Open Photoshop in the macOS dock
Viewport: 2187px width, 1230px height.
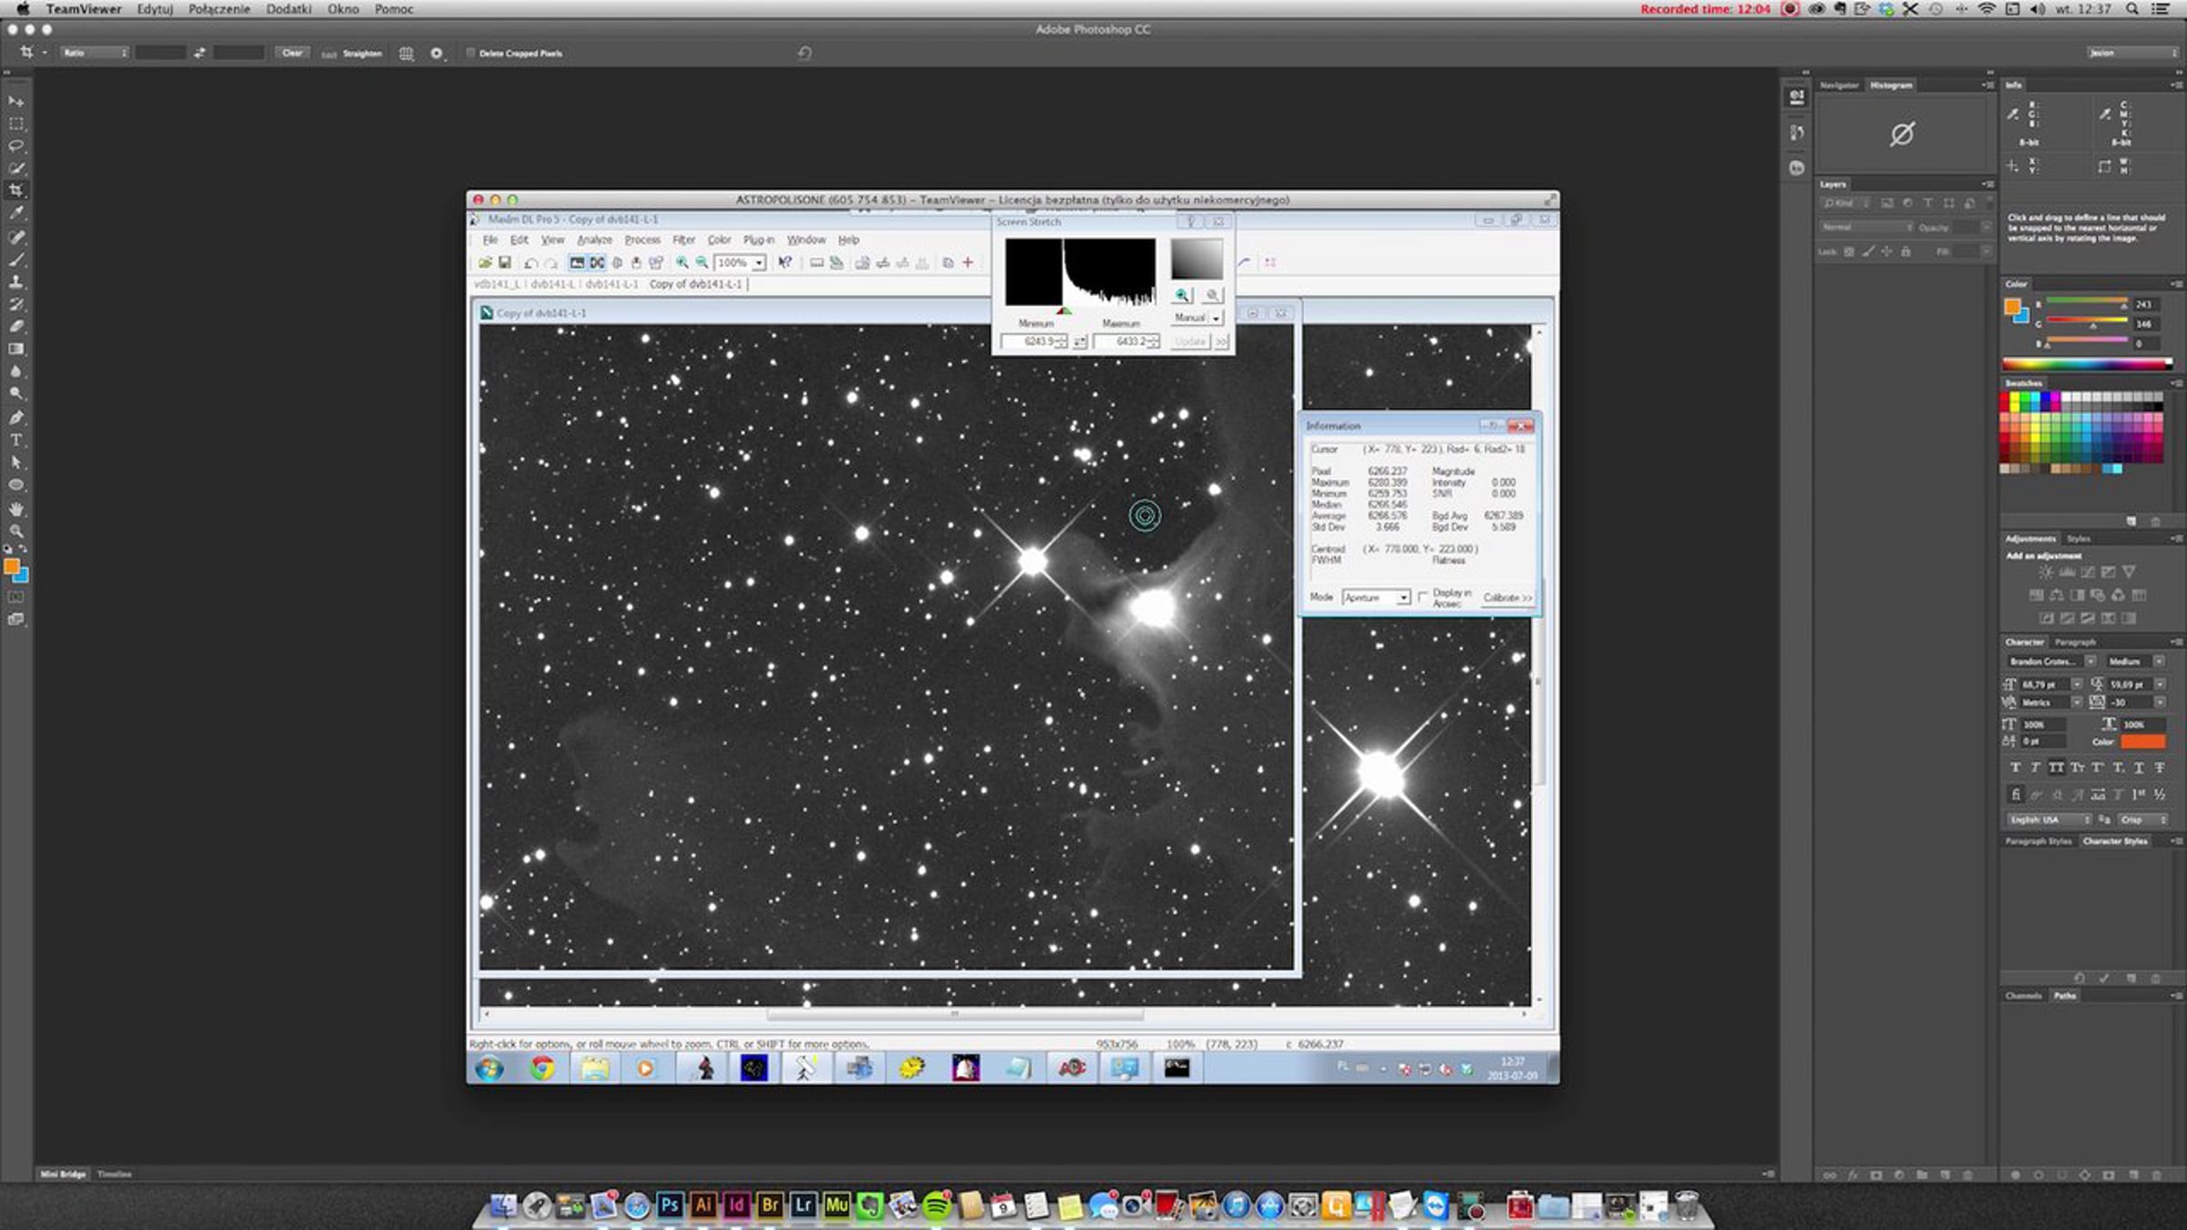click(670, 1204)
